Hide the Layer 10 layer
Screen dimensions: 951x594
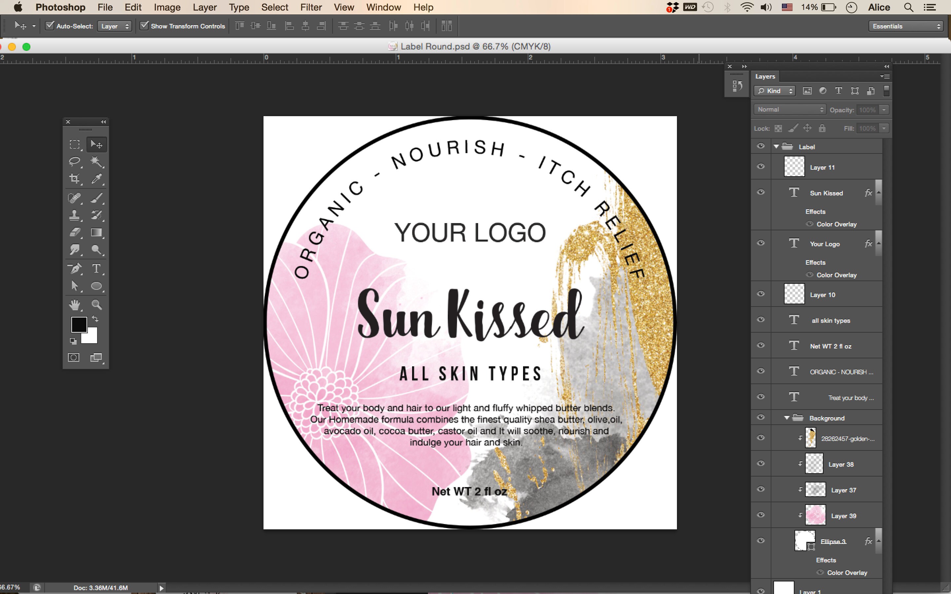(761, 294)
